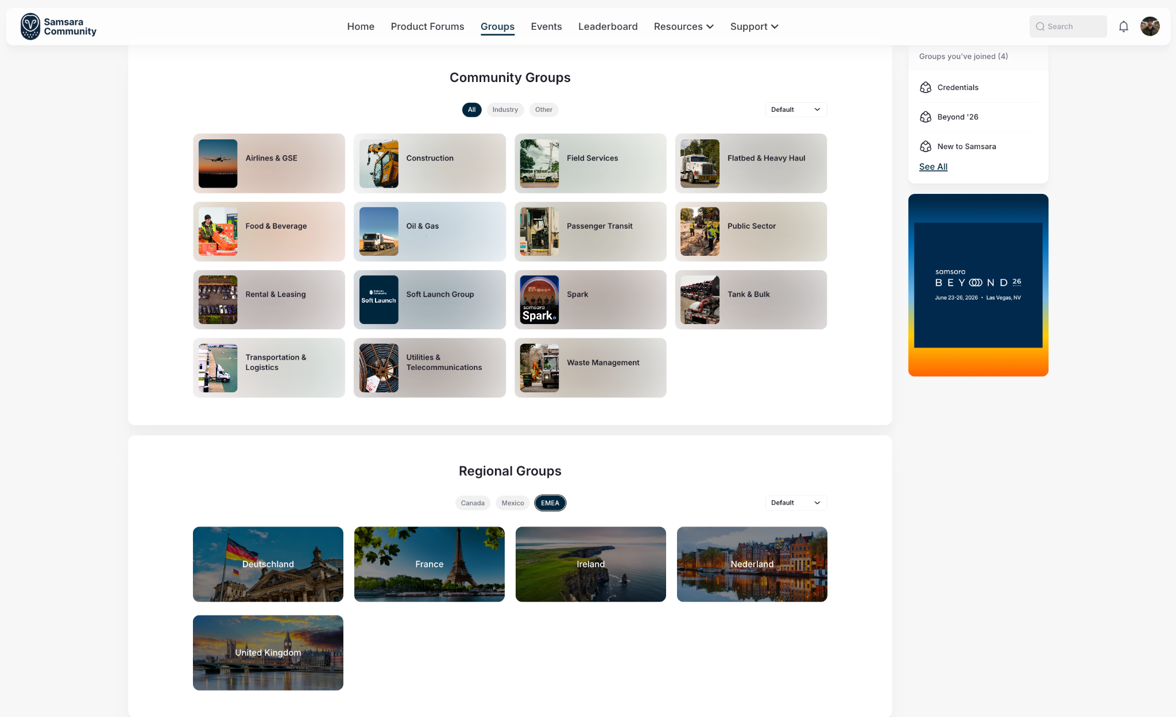Image resolution: width=1176 pixels, height=717 pixels.
Task: View the Leaderboard
Action: coord(608,26)
